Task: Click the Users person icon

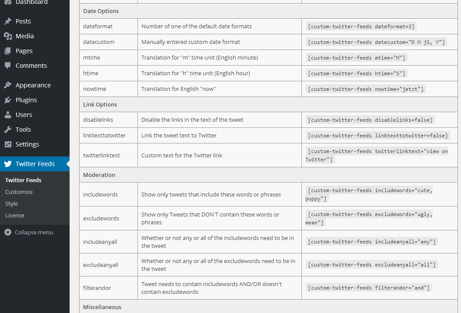Action: pyautogui.click(x=8, y=115)
